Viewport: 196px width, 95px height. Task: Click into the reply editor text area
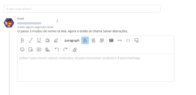pos(96,68)
